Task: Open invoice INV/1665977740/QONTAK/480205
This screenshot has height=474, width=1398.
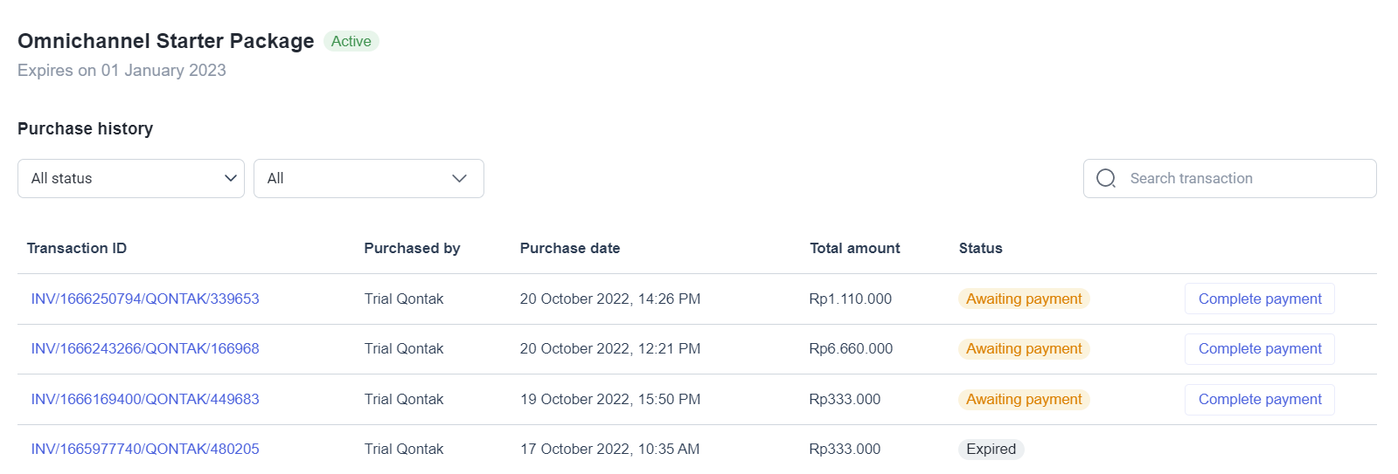Action: click(x=145, y=449)
